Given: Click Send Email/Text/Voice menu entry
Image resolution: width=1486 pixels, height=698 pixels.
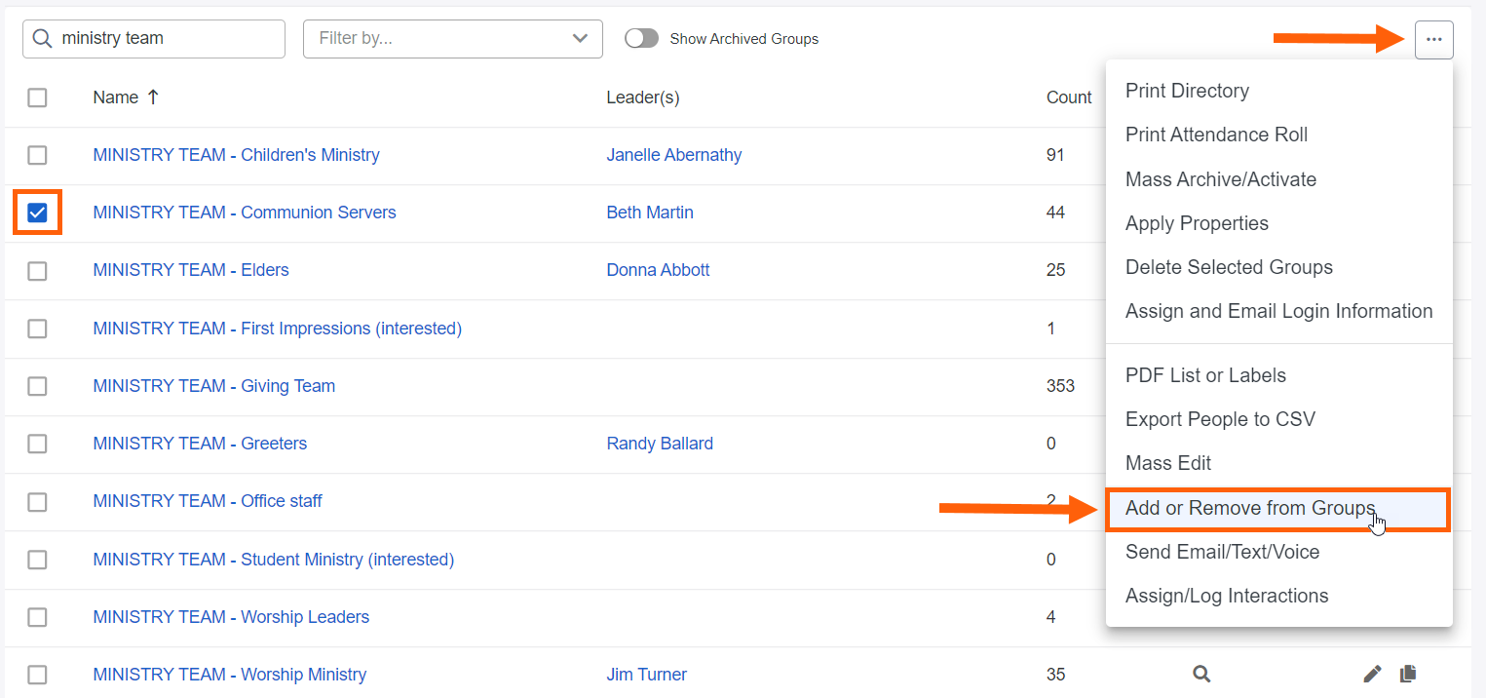Looking at the screenshot, I should coord(1222,552).
